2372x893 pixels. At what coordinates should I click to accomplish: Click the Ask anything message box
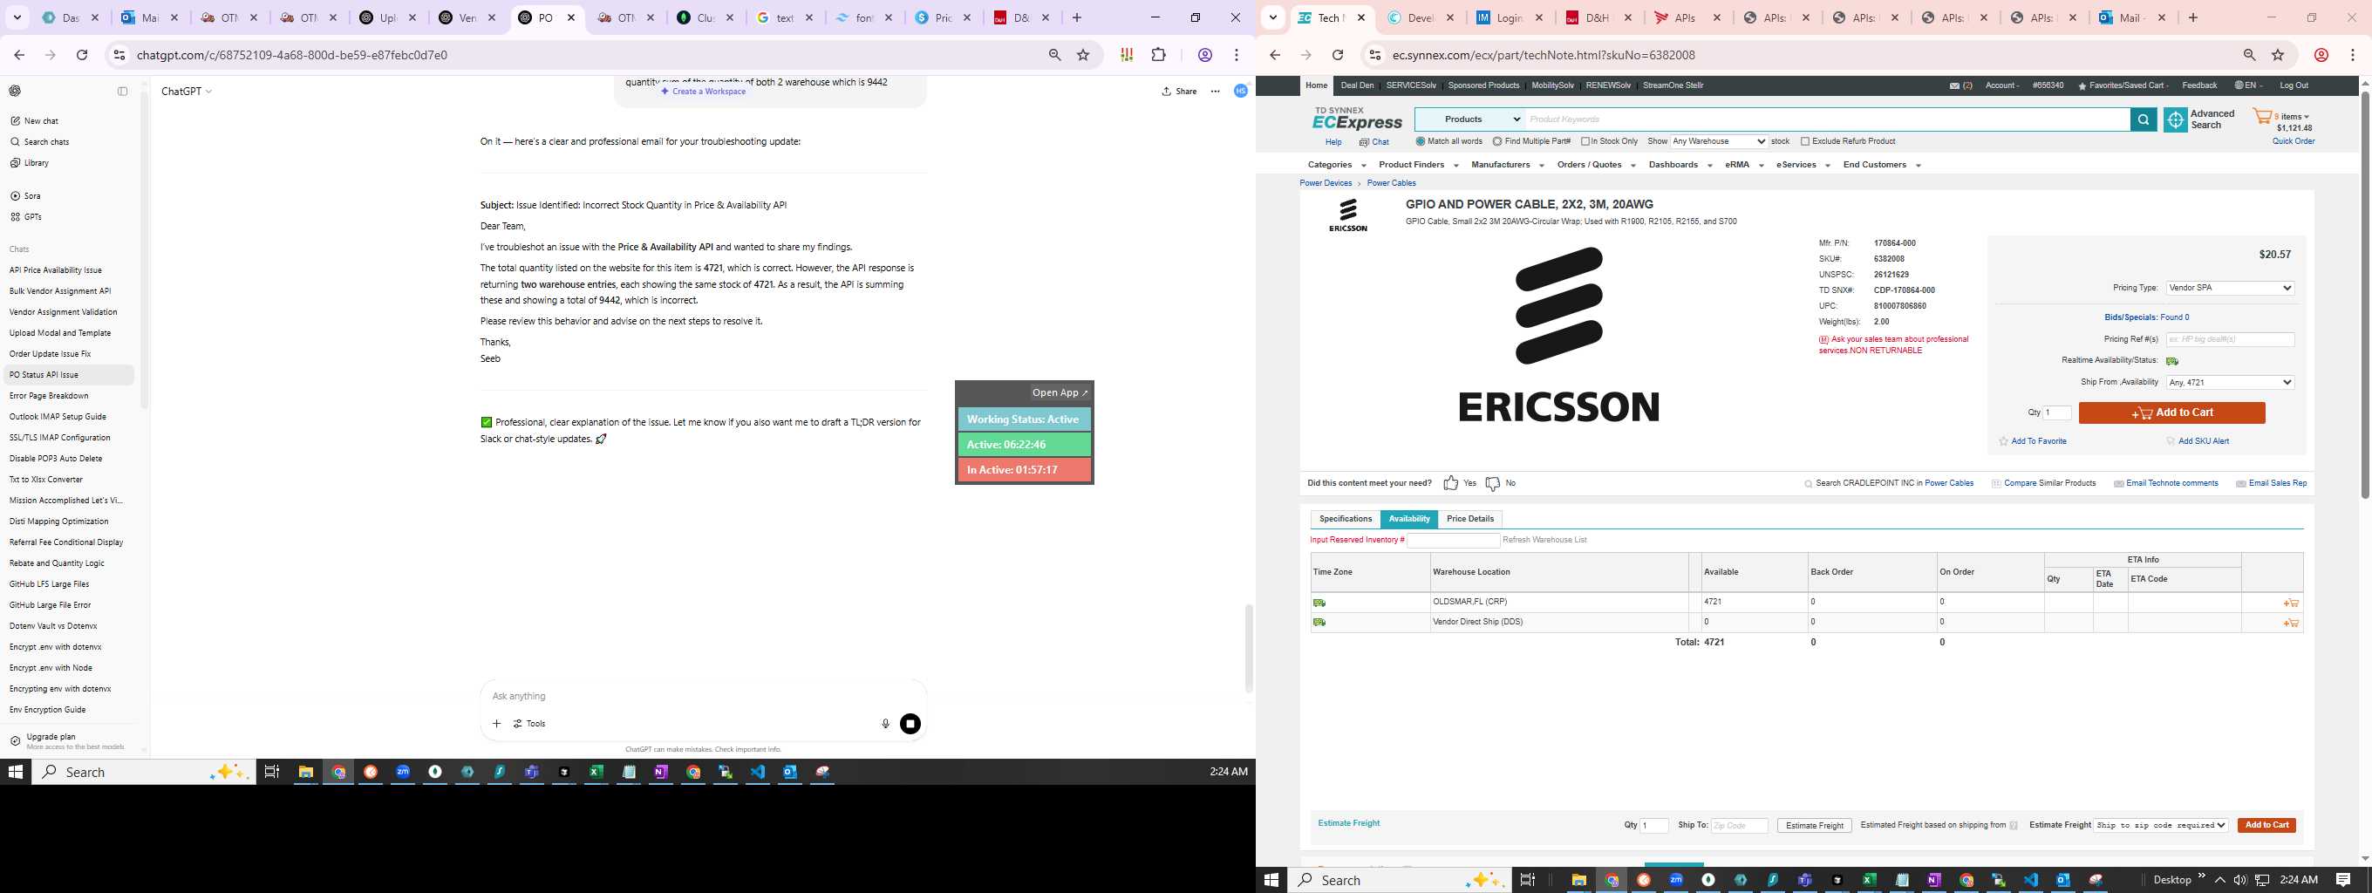point(703,696)
